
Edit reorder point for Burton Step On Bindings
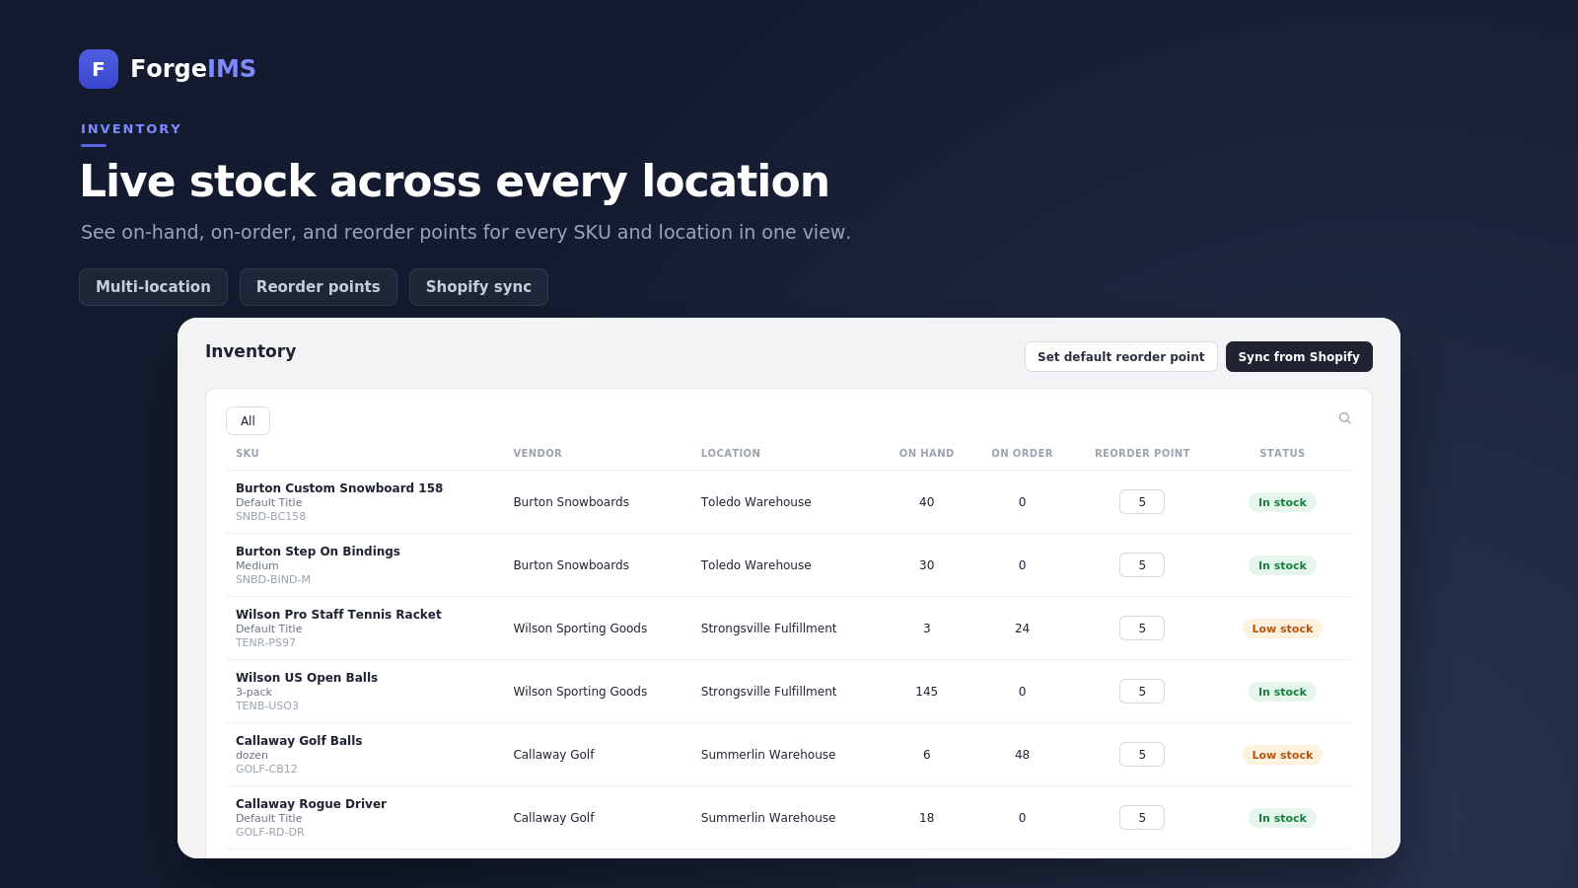[1142, 565]
